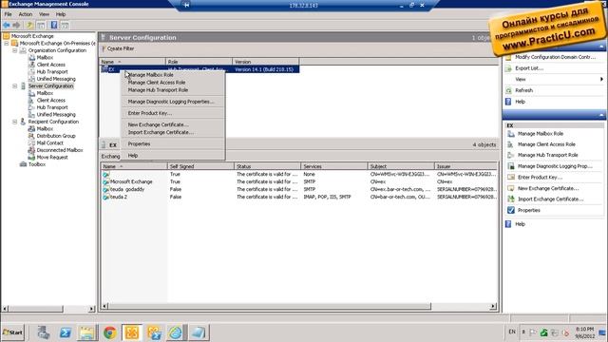Click Export List icon in Actions pane
The height and width of the screenshot is (342, 608).
508,68
